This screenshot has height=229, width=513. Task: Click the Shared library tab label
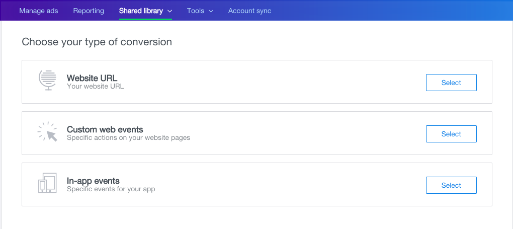(x=141, y=11)
